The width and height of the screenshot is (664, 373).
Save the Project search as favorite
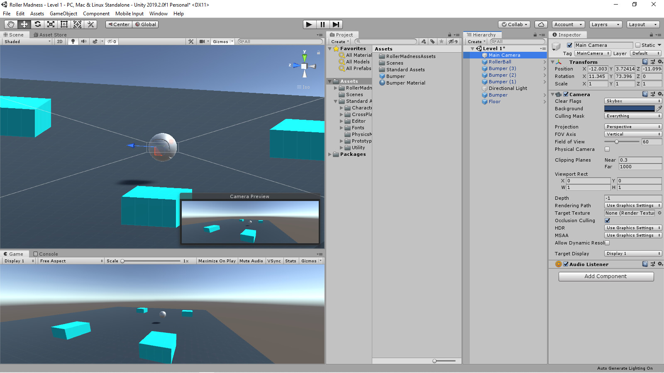click(442, 41)
